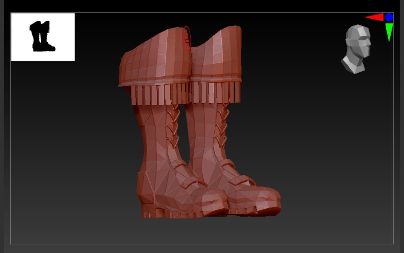Click the toe cap of the front boot
Viewport: 404px width, 253px height.
(x=214, y=201)
